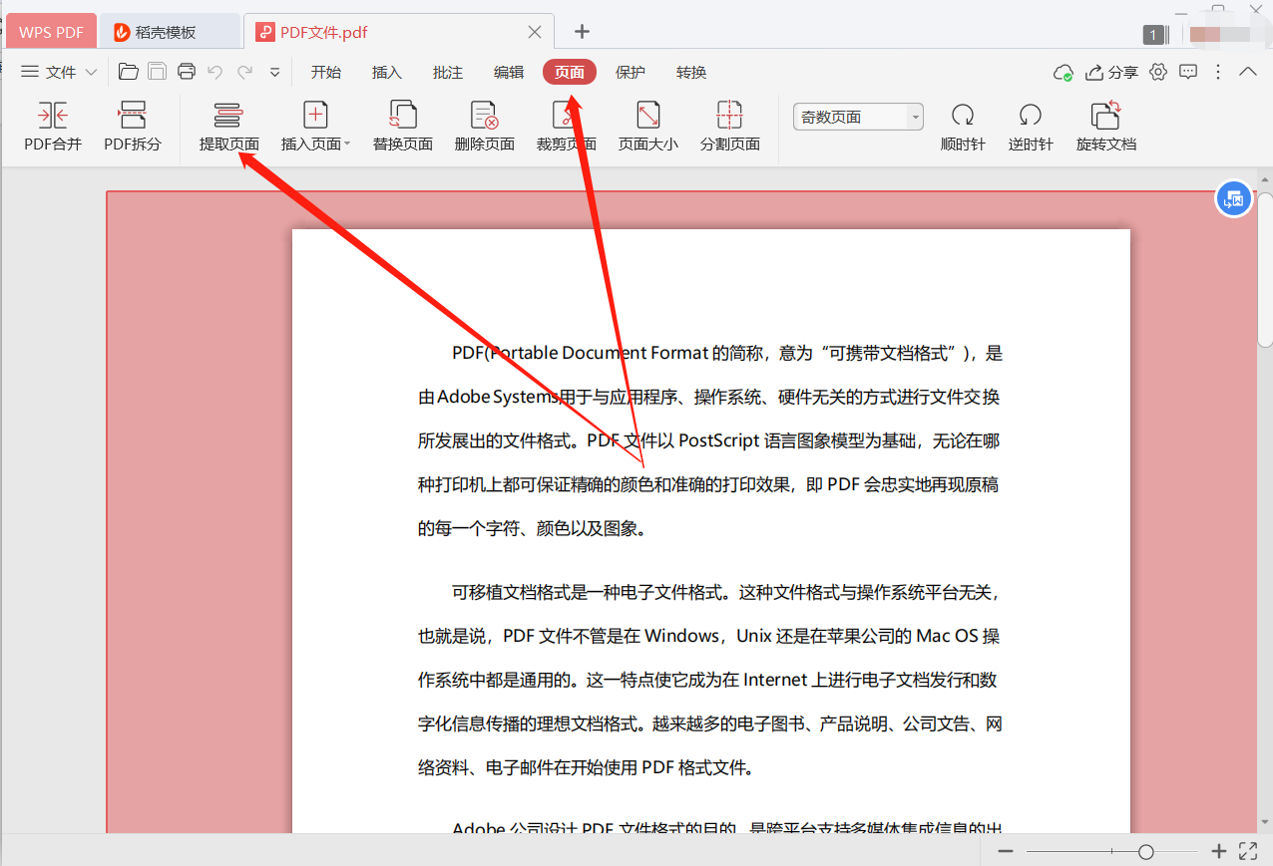Open the 裁剪页面 crop pages tool
This screenshot has height=866, width=1273.
point(567,126)
